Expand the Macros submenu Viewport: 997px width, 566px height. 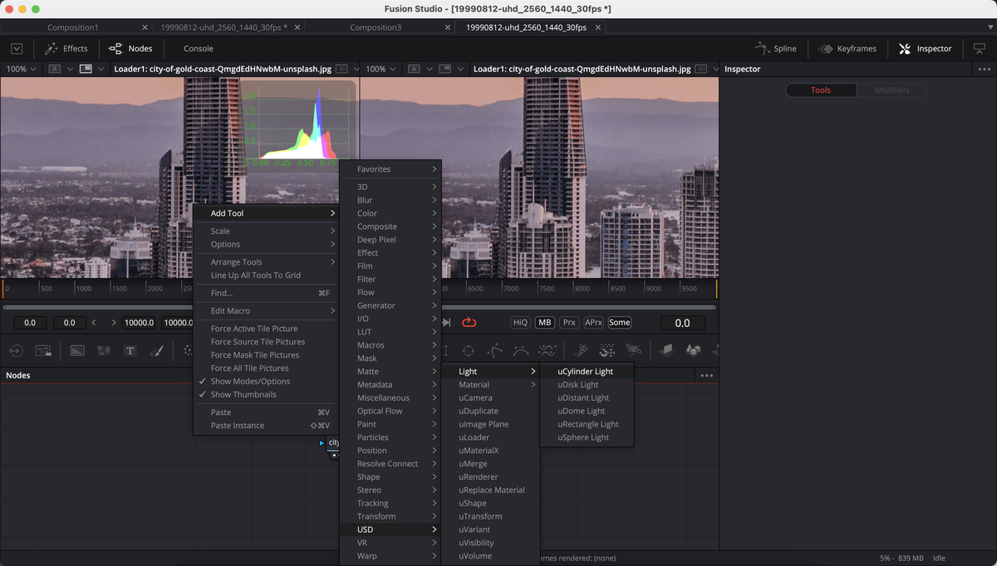pyautogui.click(x=390, y=344)
